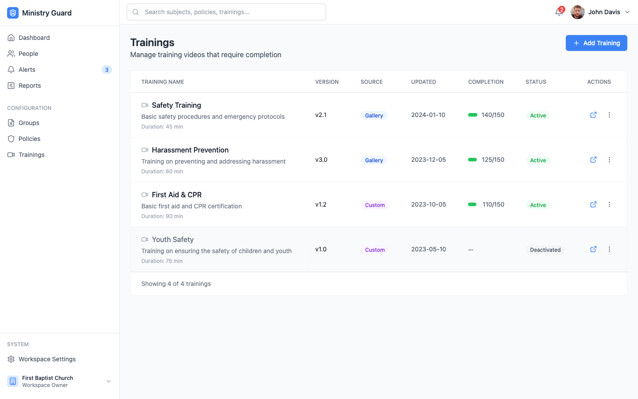This screenshot has width=638, height=399.
Task: Select the Reports icon in the sidebar
Action: 11,85
